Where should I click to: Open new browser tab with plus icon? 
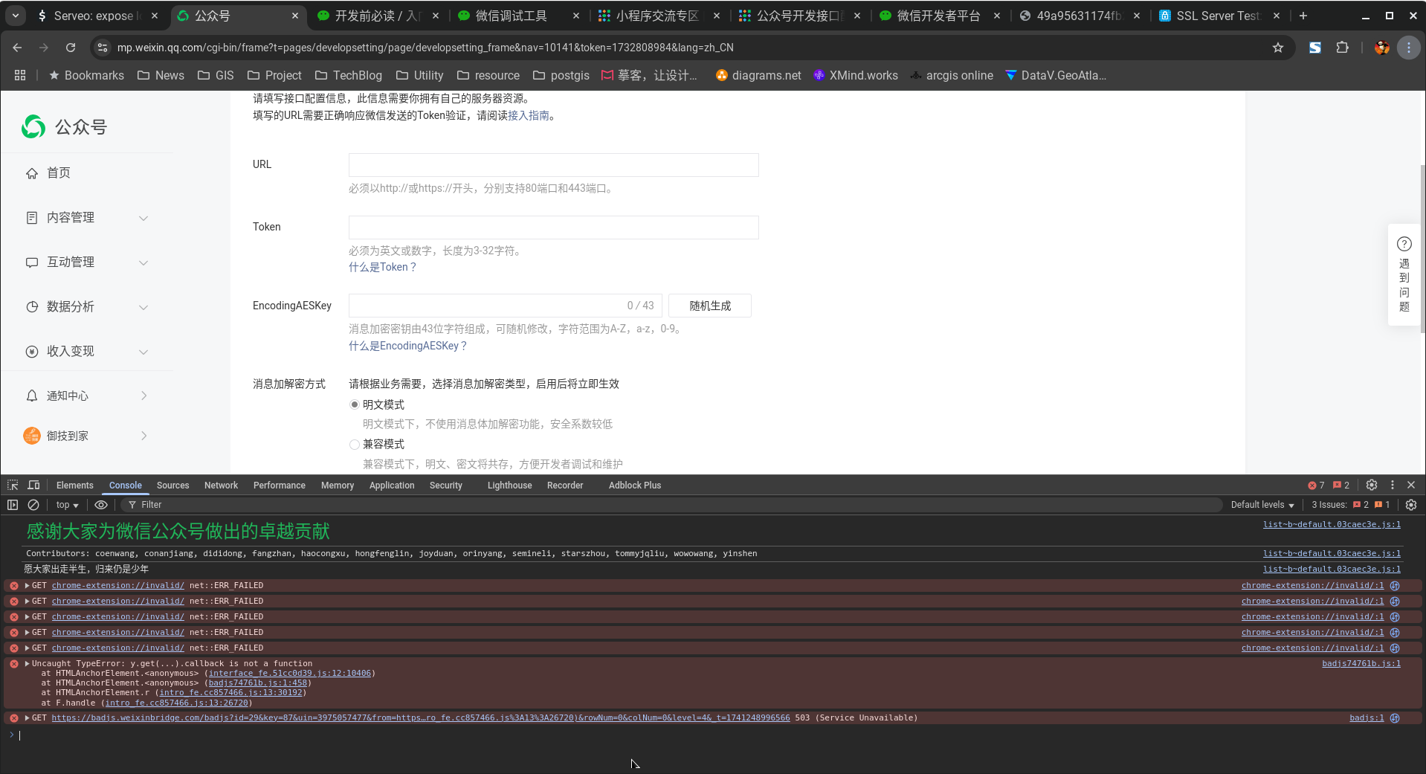pos(1303,16)
